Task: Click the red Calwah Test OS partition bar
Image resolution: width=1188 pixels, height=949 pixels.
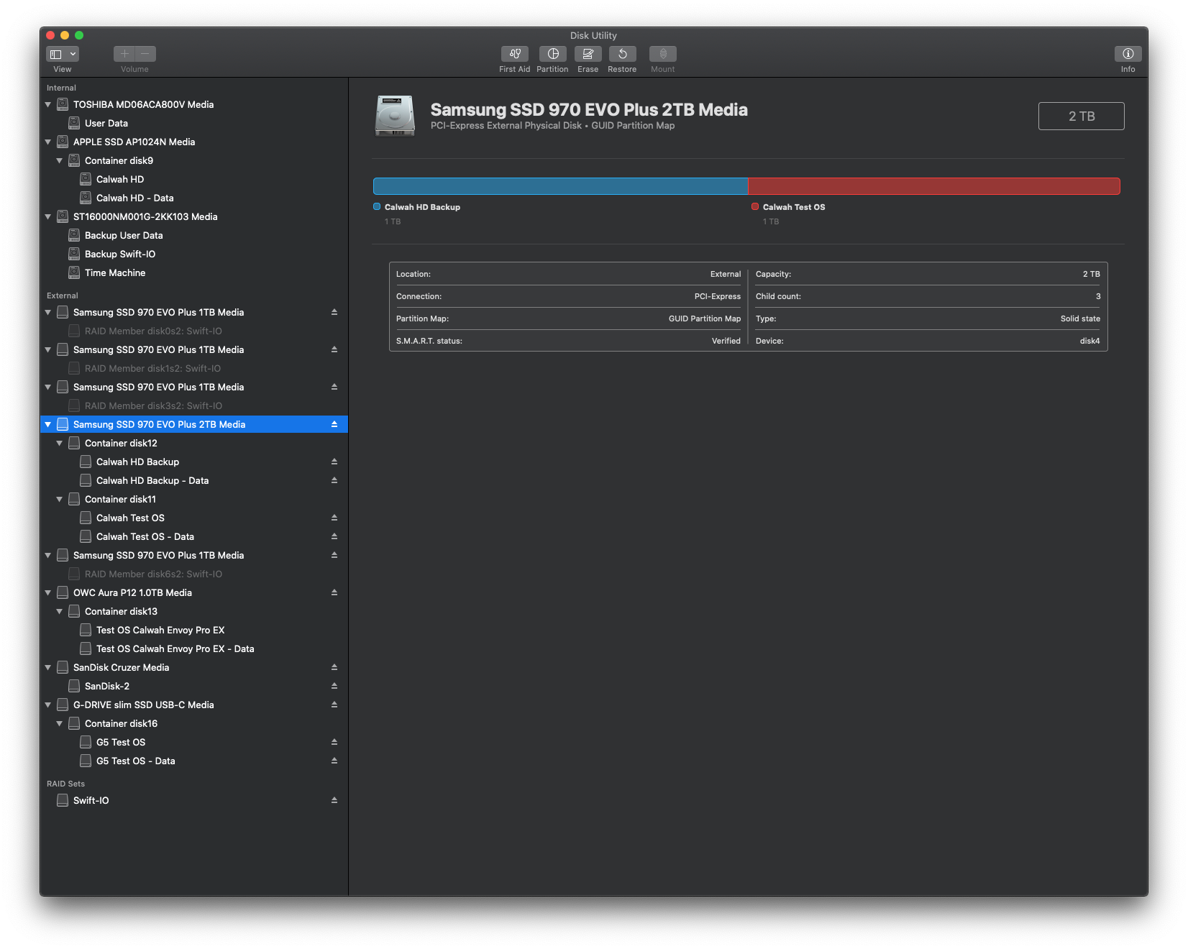Action: pyautogui.click(x=934, y=186)
